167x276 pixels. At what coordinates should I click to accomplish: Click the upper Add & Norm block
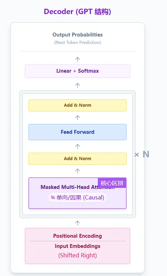[78, 105]
